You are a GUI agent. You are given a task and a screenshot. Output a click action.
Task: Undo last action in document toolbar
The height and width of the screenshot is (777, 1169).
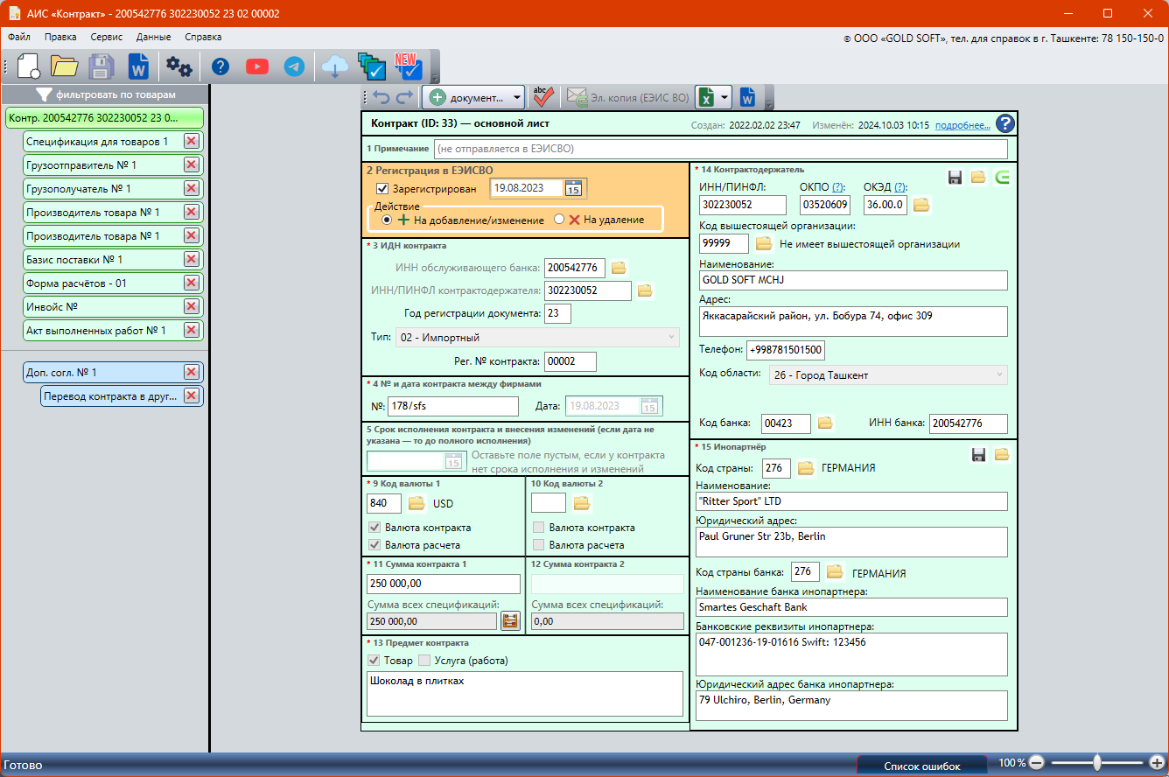click(381, 97)
